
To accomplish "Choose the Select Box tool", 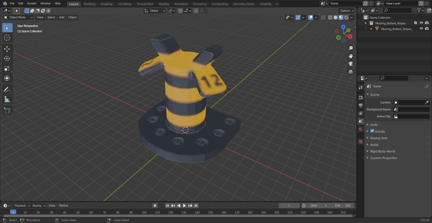I will 7,28.
